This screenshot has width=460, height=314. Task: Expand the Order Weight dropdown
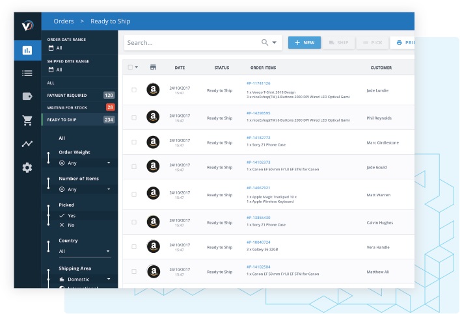tap(83, 163)
